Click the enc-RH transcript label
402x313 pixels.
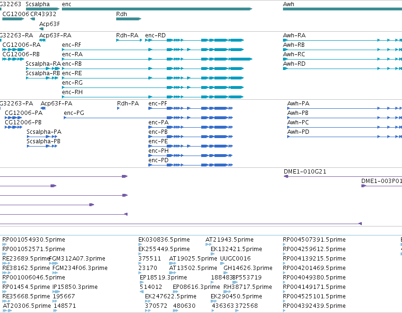[x=72, y=92]
